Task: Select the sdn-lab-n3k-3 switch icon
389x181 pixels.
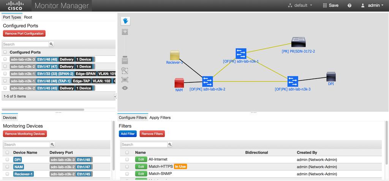Action: click(x=293, y=81)
